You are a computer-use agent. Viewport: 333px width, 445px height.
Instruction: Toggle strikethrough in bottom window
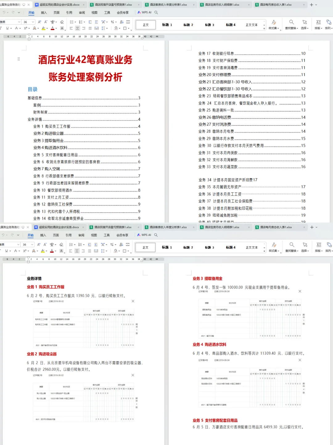[16, 251]
